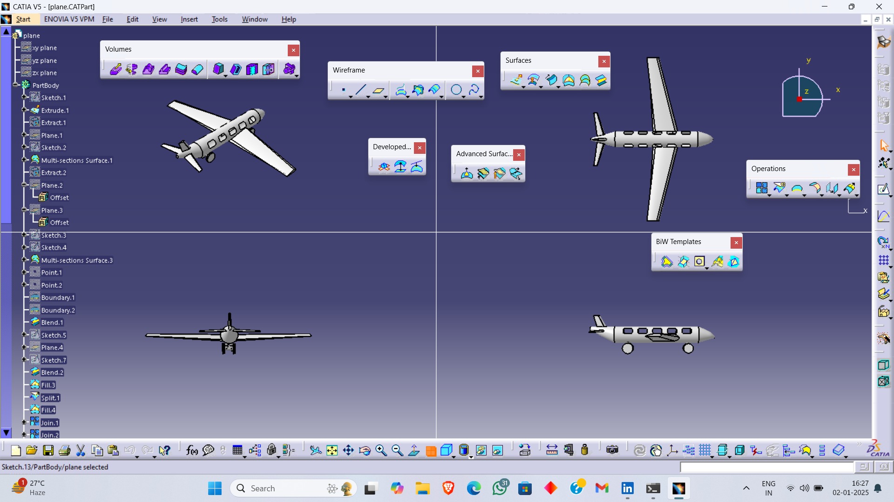
Task: Select the Circle tool in Wireframe toolbar
Action: [456, 90]
